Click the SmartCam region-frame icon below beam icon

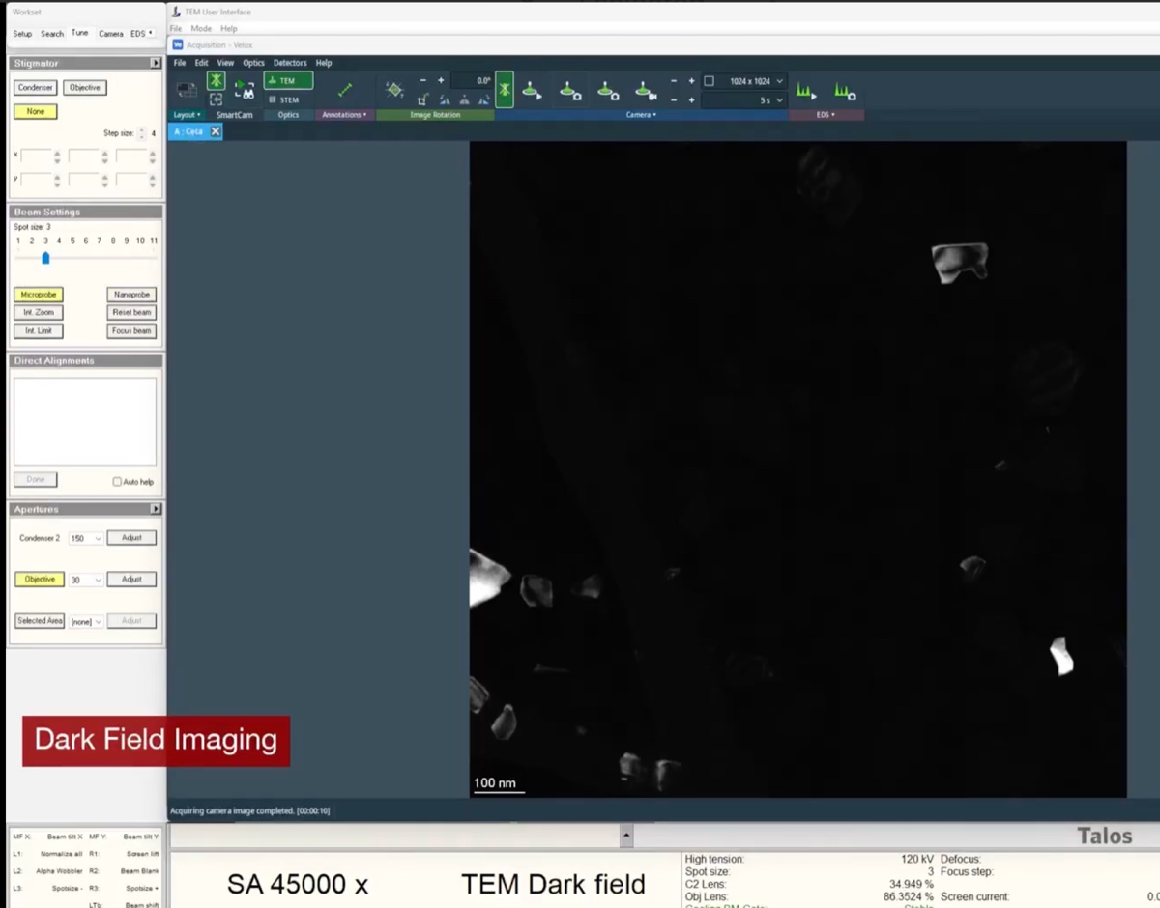click(216, 99)
